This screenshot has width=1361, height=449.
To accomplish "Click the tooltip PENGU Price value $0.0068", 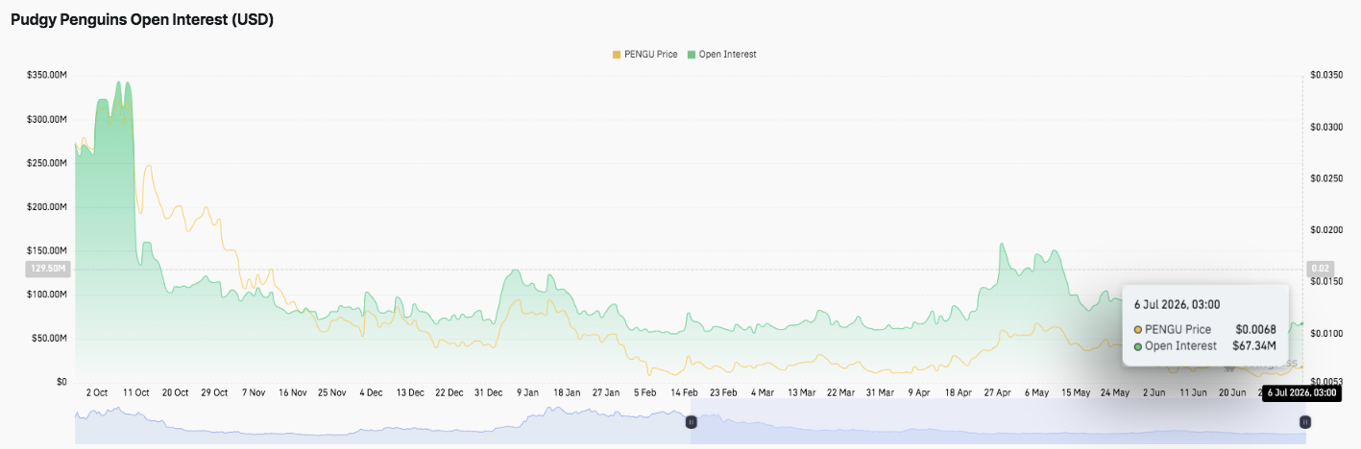I will (x=1256, y=329).
